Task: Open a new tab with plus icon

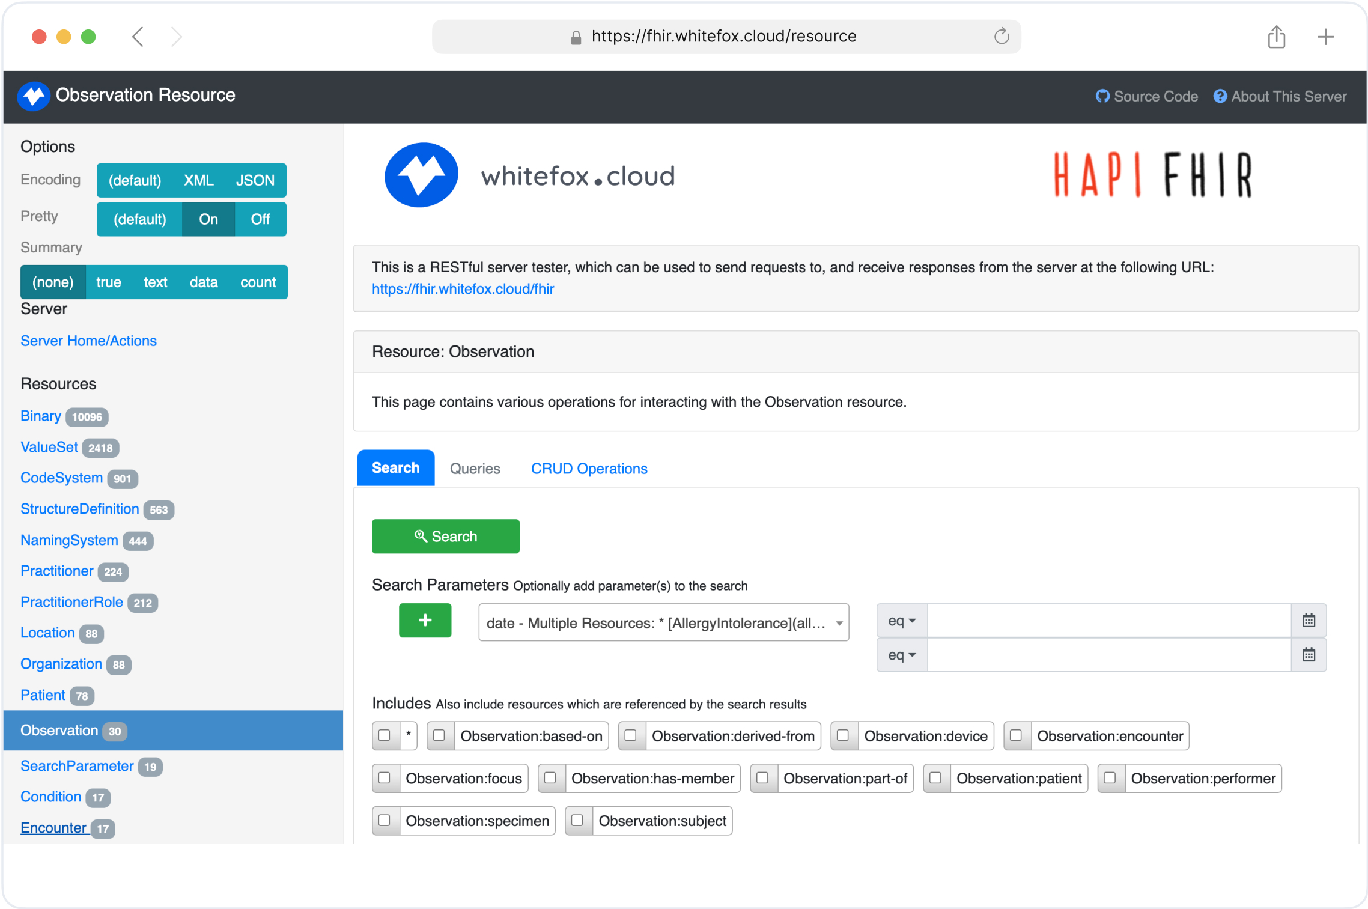Action: [1325, 37]
